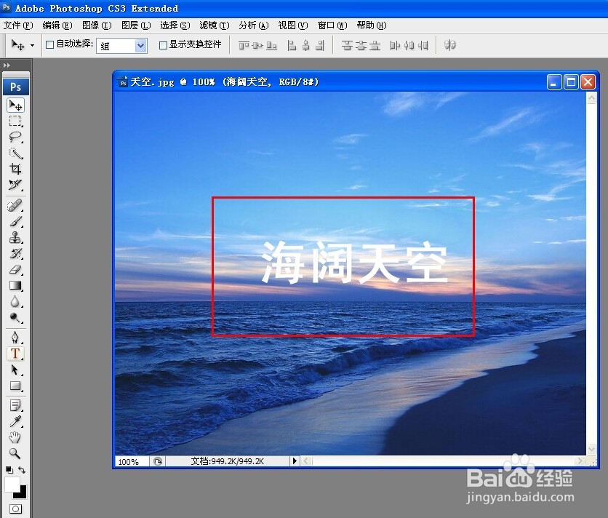Select the Healing Brush tool
Screen dimensions: 608x518
[x=15, y=205]
